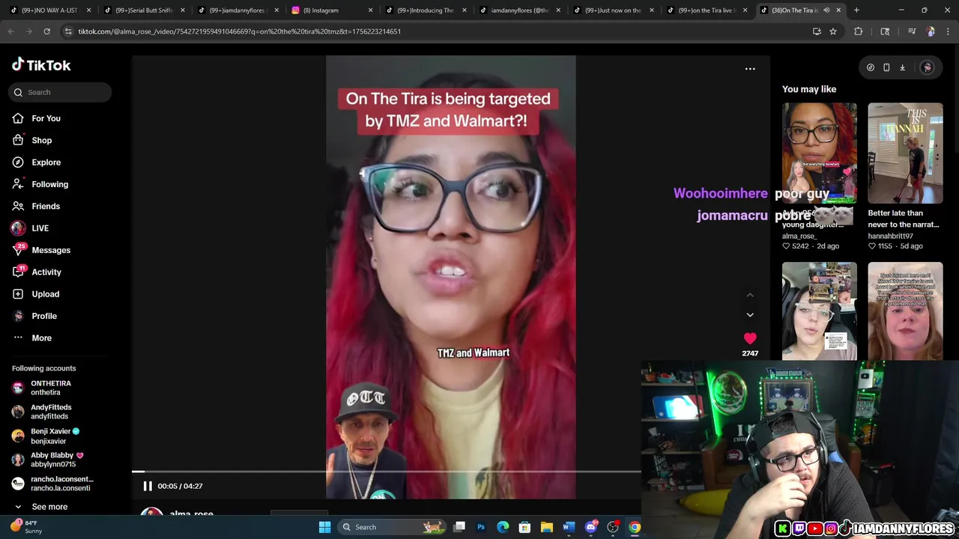This screenshot has width=959, height=539.
Task: Open Discord from the taskbar
Action: coord(590,527)
